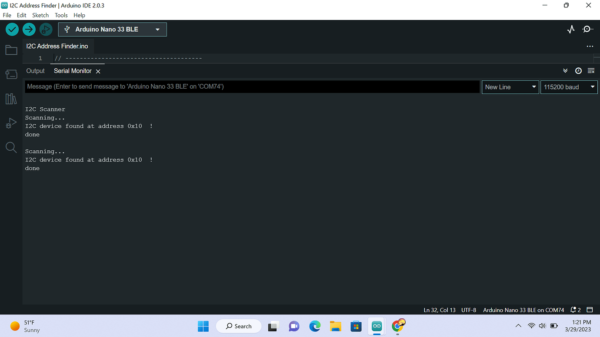
Task: Collapse the Serial Monitor with double chevron
Action: pyautogui.click(x=565, y=70)
